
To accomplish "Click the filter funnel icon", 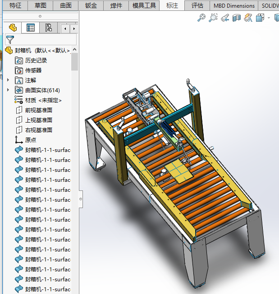I will coord(10,39).
